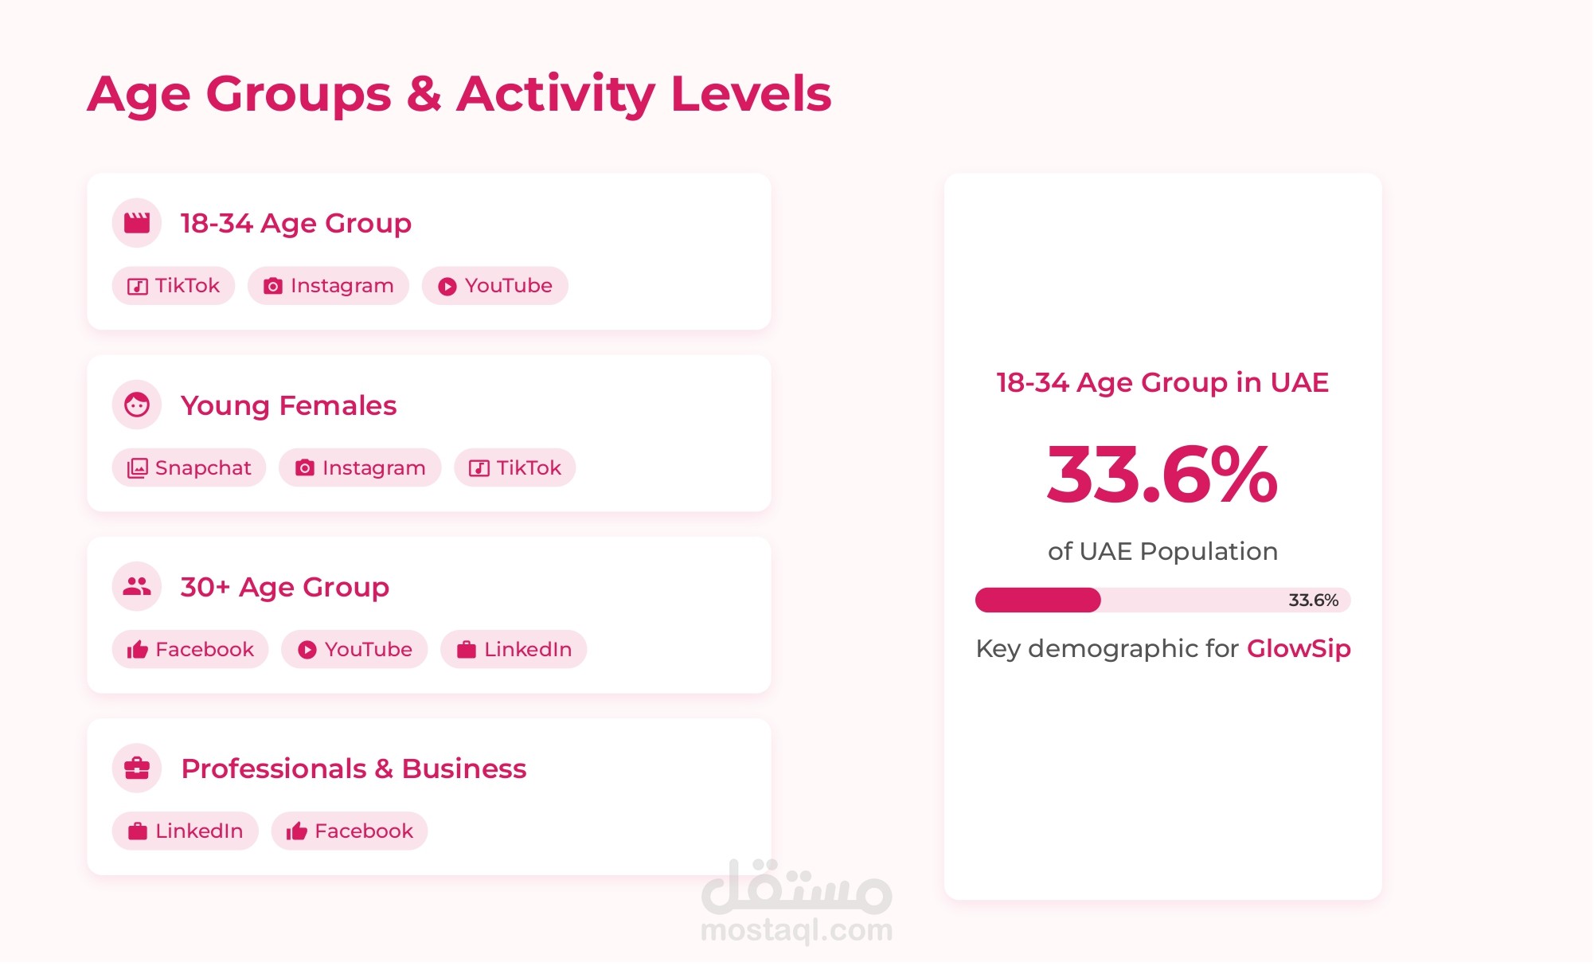1594x966 pixels.
Task: Choose the YouTube tag under 30+ Age Group
Action: tap(354, 650)
